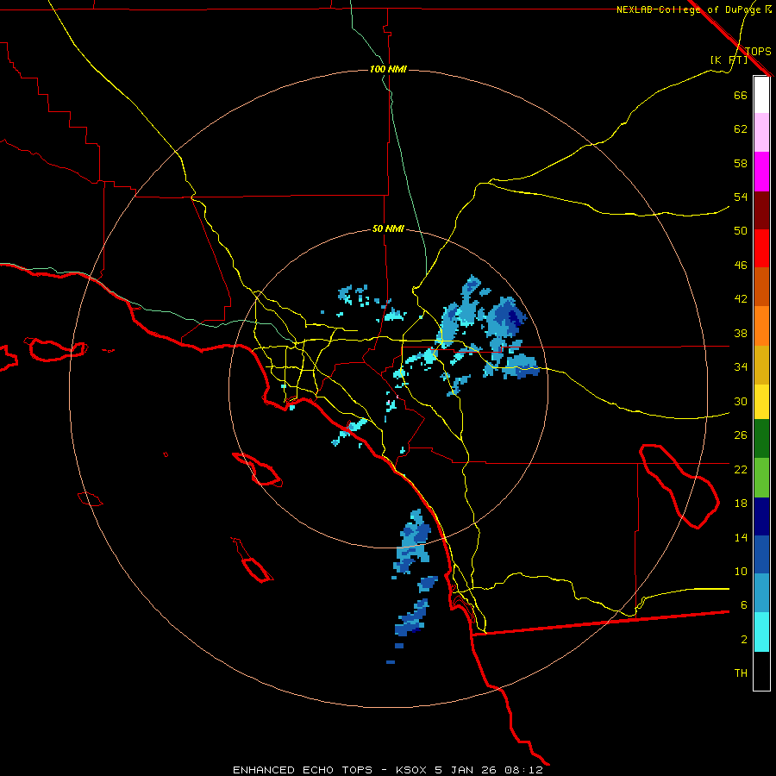The width and height of the screenshot is (776, 776).
Task: Click the navy segment below label 18
Action: point(761,516)
